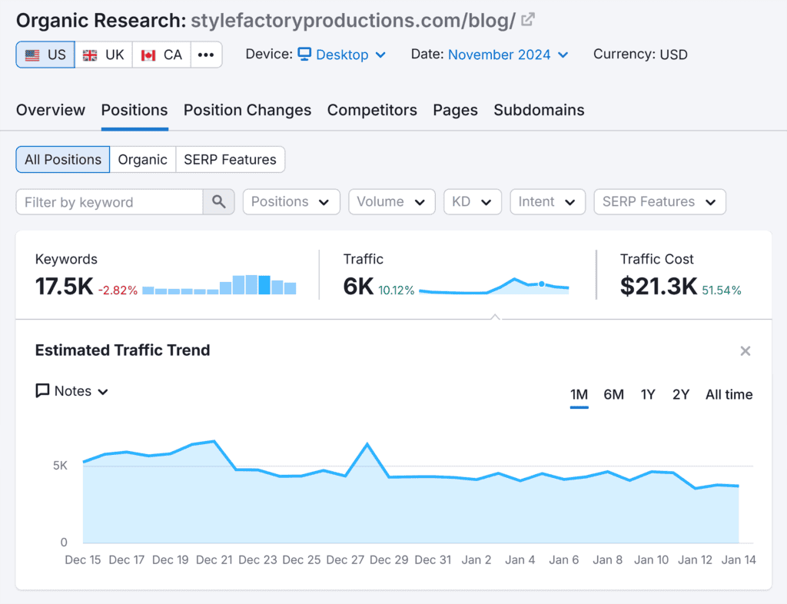This screenshot has height=604, width=787.
Task: Select the Organic positions filter
Action: point(143,159)
